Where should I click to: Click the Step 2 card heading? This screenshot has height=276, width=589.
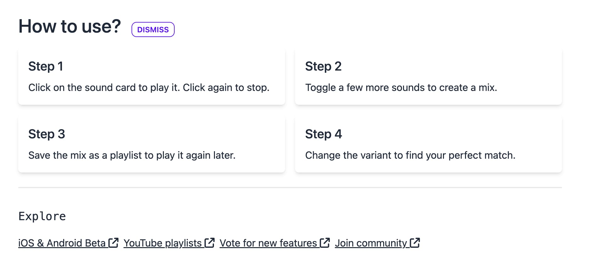click(x=323, y=66)
